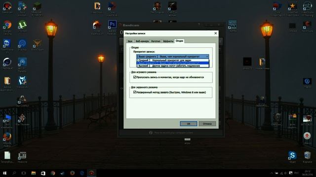Open Task View on taskbar
Viewport: 316px width, 177px height.
click(x=24, y=173)
